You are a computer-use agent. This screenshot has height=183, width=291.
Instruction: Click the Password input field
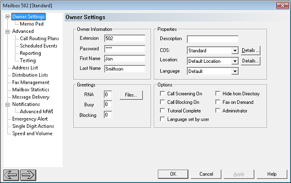(125, 49)
